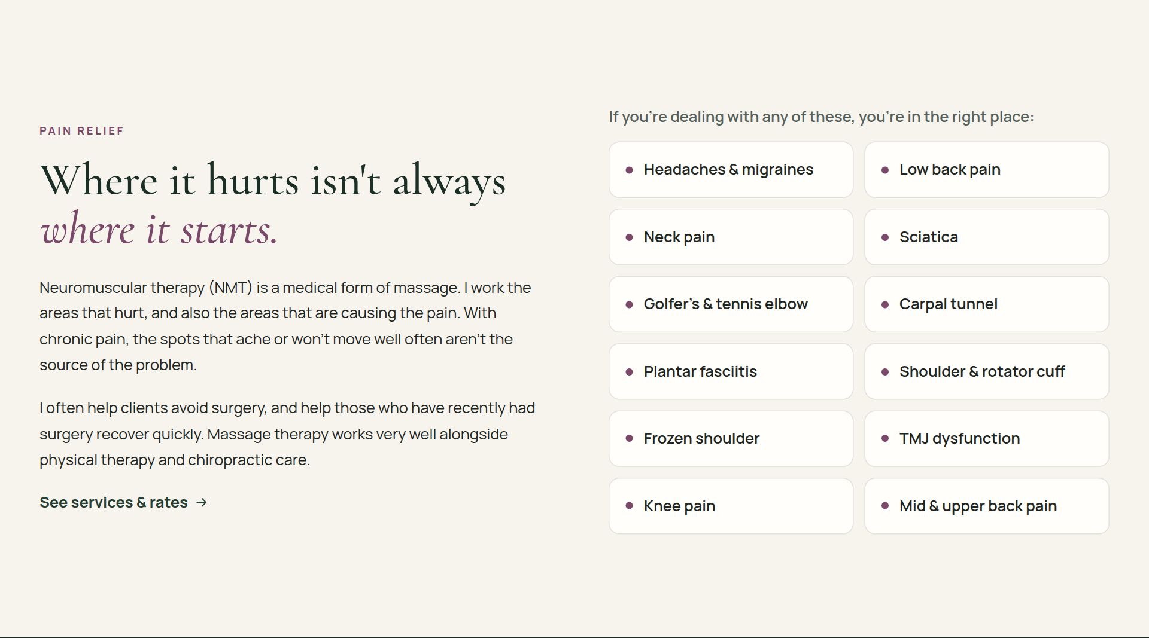This screenshot has height=638, width=1149.
Task: Choose the Neck pain card
Action: coord(731,237)
